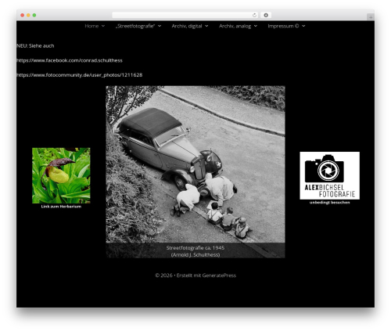Expand the Archiv, analog dropdown chevron

(256, 26)
